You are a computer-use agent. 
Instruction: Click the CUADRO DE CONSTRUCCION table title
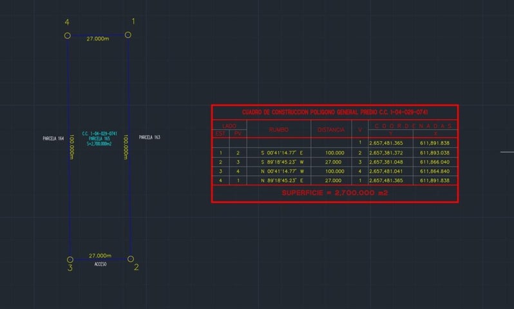(335, 113)
